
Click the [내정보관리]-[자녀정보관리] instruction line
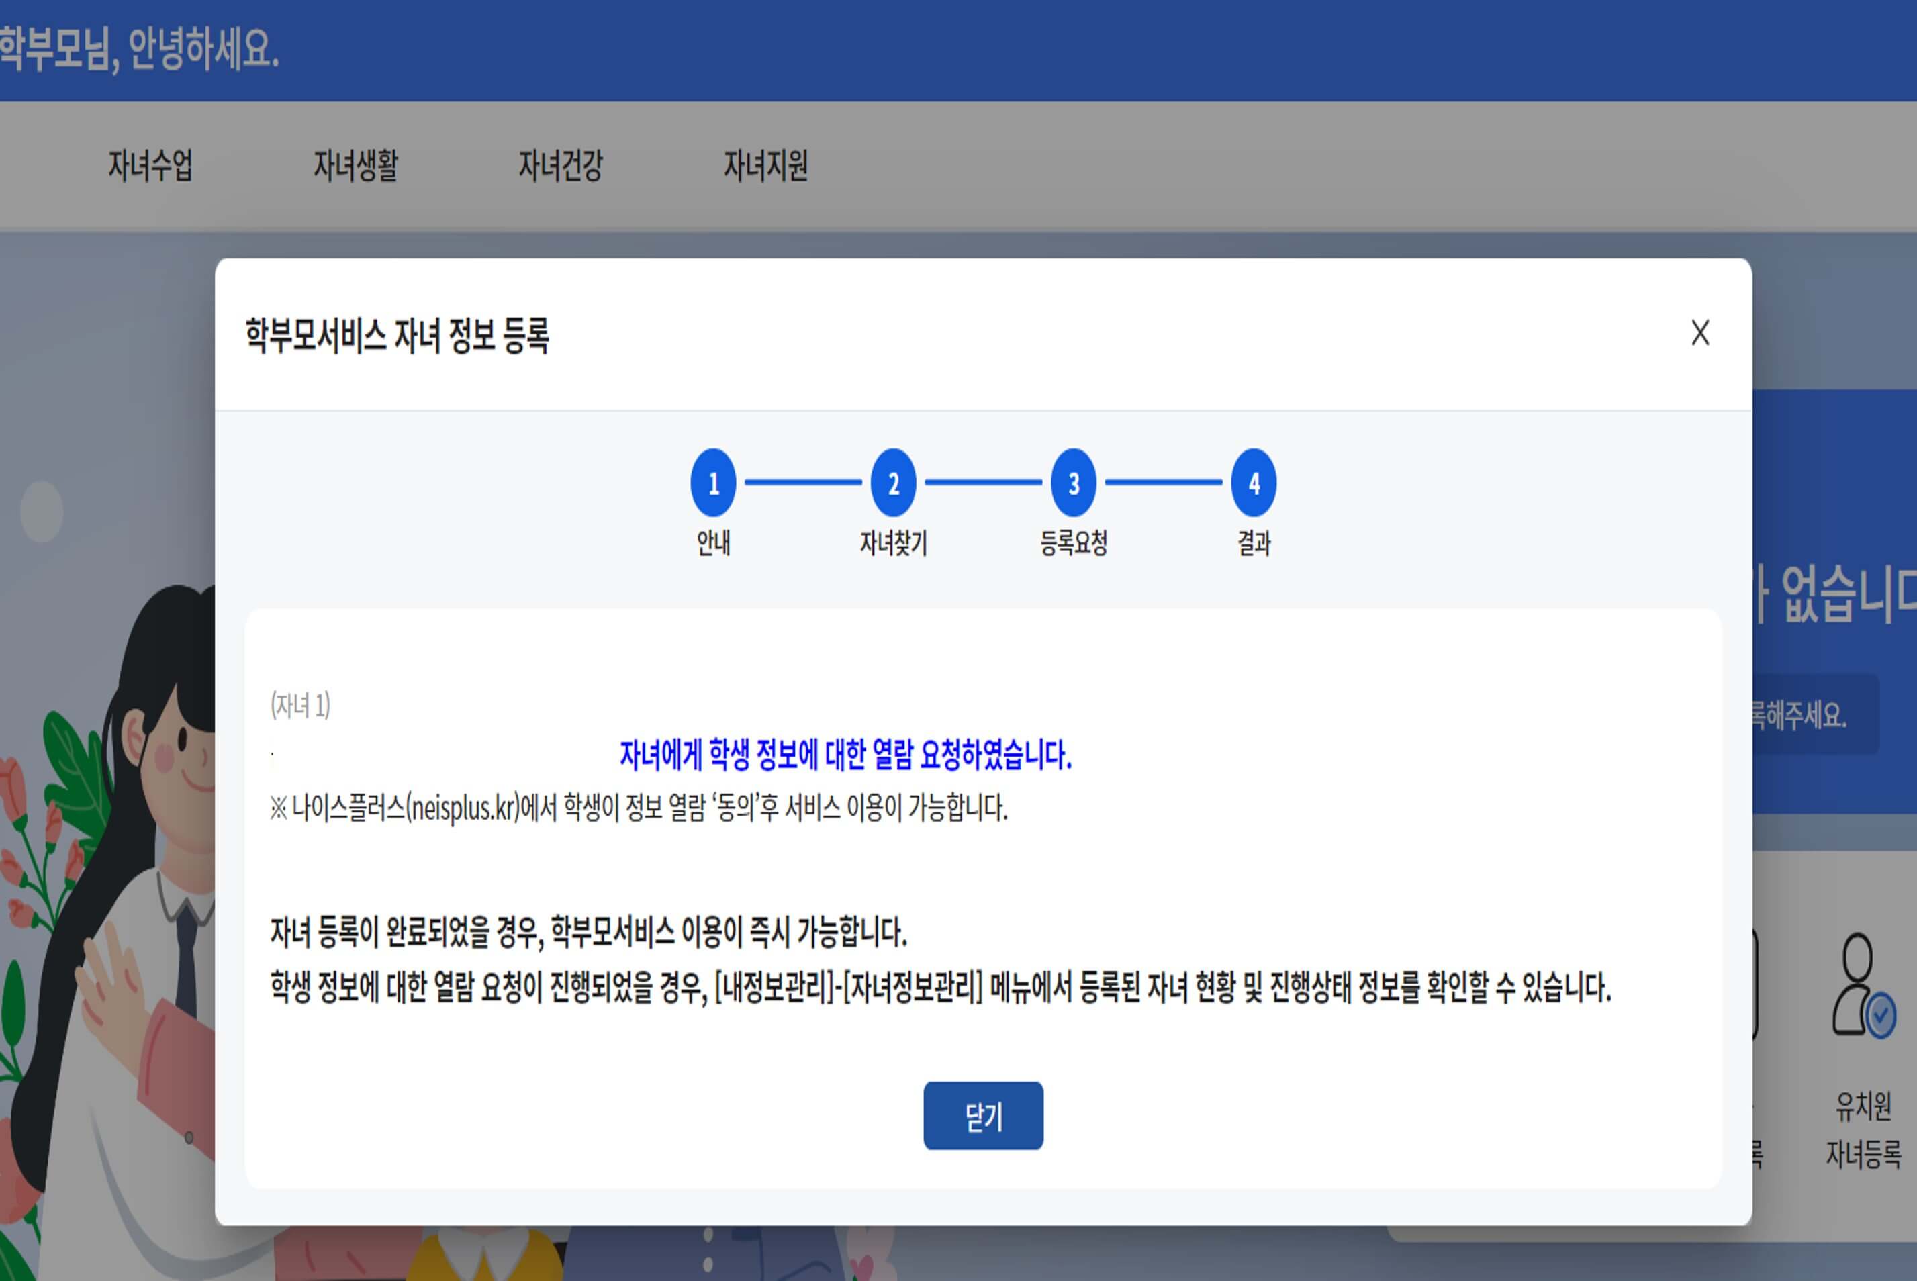click(x=941, y=988)
